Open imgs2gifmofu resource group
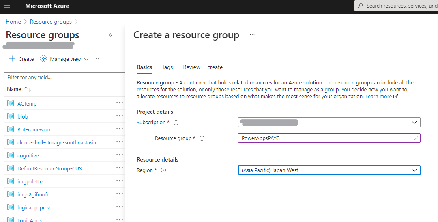The image size is (438, 222). pyautogui.click(x=34, y=194)
